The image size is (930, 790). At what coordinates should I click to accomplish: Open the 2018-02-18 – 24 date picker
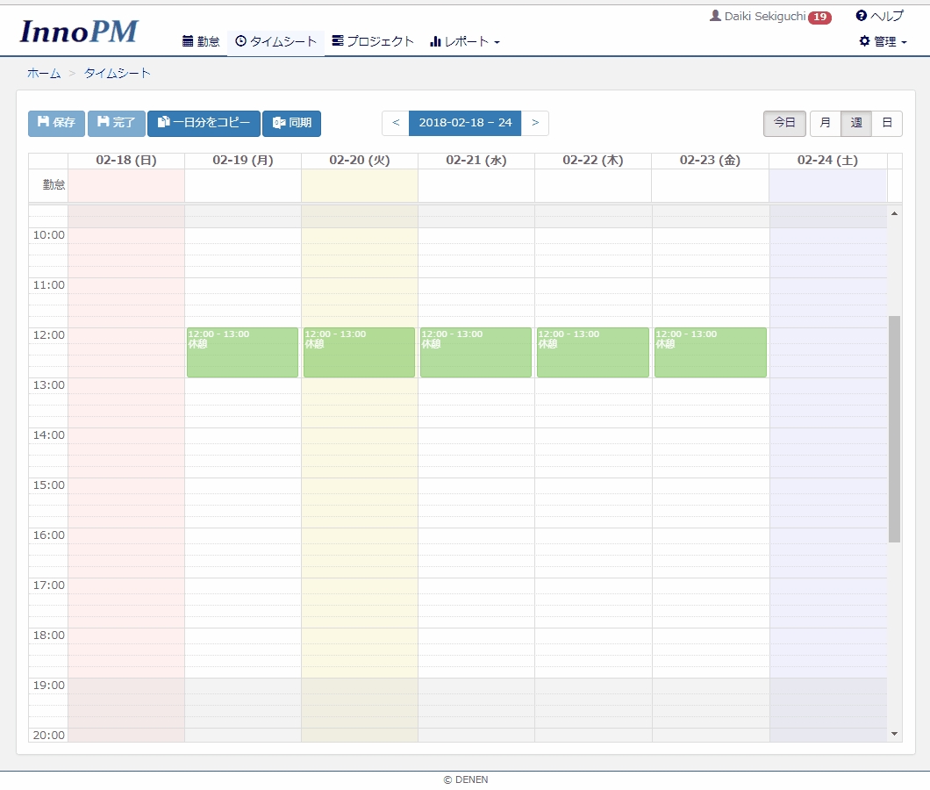(x=465, y=123)
